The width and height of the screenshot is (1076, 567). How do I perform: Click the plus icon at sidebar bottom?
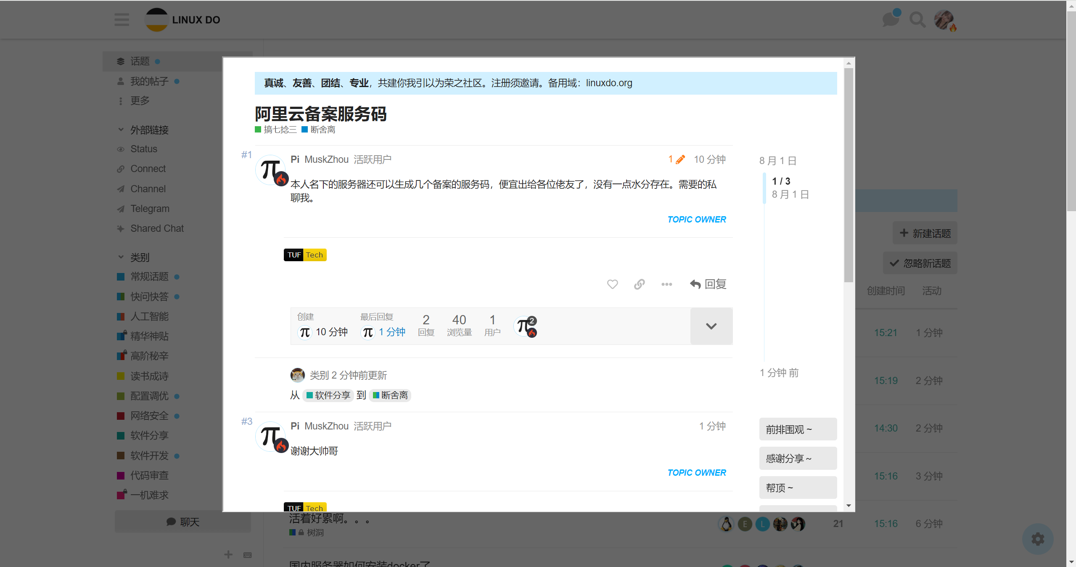[228, 555]
